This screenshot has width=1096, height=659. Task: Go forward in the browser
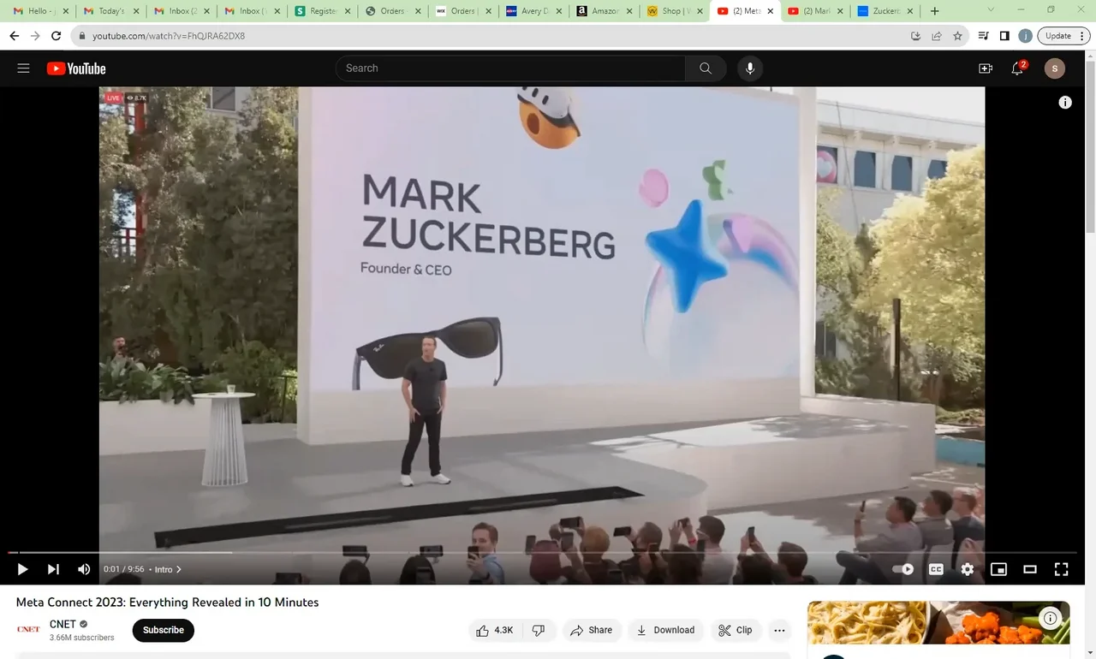pyautogui.click(x=35, y=36)
